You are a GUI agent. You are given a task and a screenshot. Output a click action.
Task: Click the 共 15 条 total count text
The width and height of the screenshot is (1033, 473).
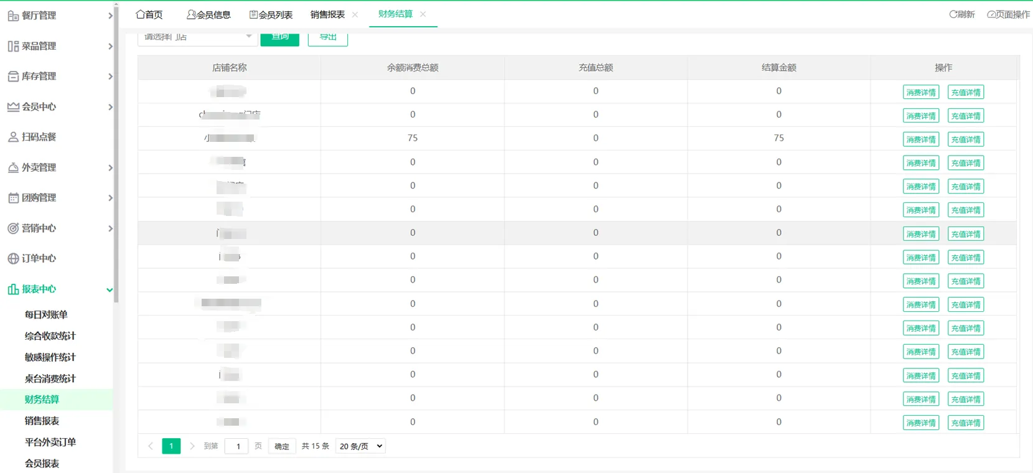click(x=316, y=446)
